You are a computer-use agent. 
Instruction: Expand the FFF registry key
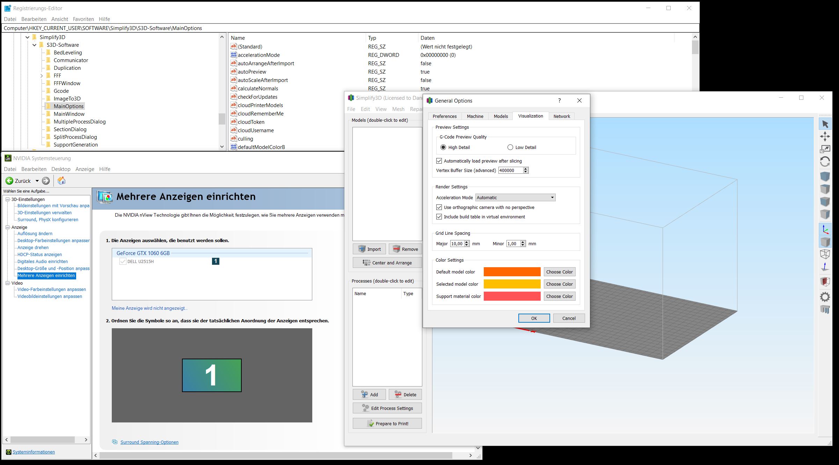click(42, 76)
